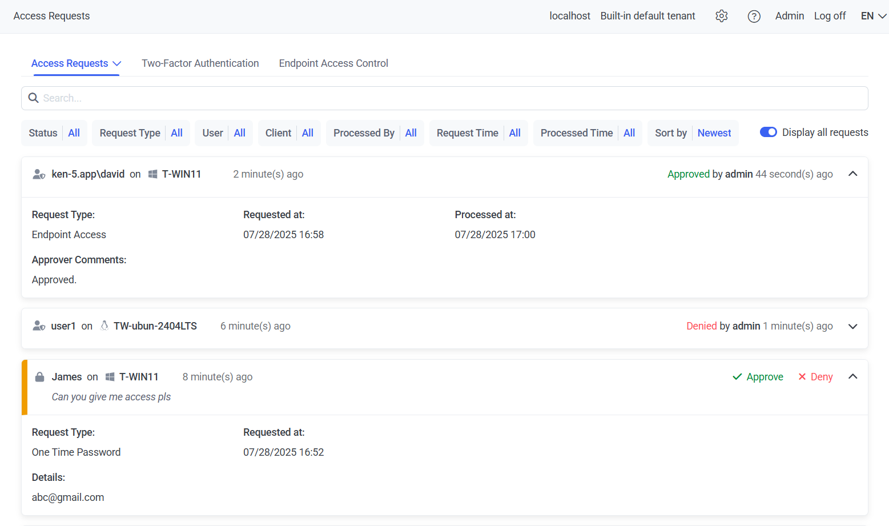Image resolution: width=889 pixels, height=526 pixels.
Task: Click the lock icon beside James
Action: (x=39, y=377)
